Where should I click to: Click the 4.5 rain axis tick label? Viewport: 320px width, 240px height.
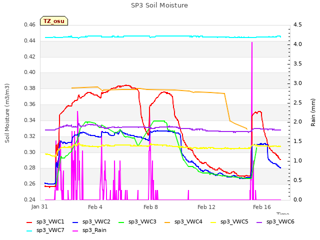(x=297, y=25)
